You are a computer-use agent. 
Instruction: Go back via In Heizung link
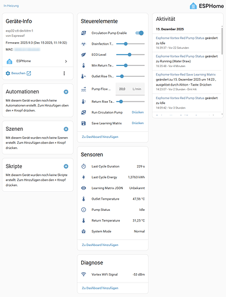(11, 6)
